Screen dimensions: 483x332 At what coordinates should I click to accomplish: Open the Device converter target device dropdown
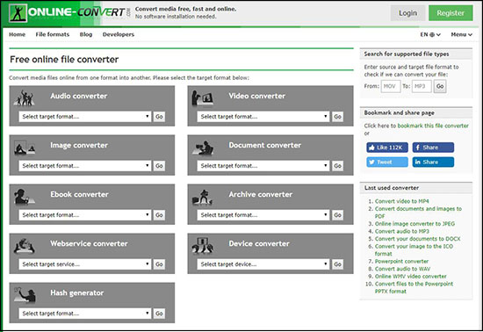263,264
